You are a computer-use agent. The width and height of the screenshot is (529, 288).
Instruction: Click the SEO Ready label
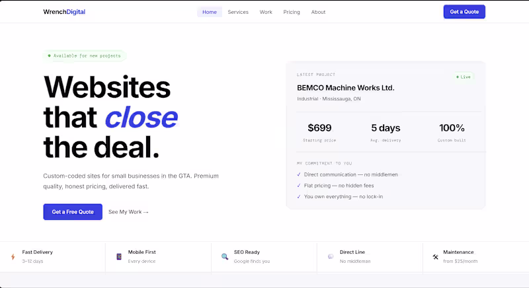click(247, 252)
